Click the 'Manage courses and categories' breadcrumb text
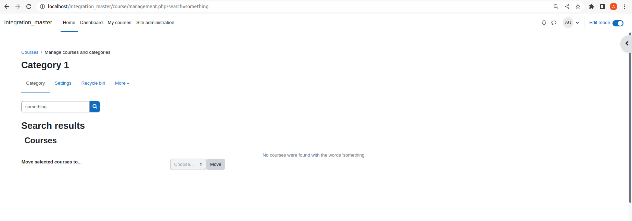Viewport: 632px width, 221px height. pos(77,52)
